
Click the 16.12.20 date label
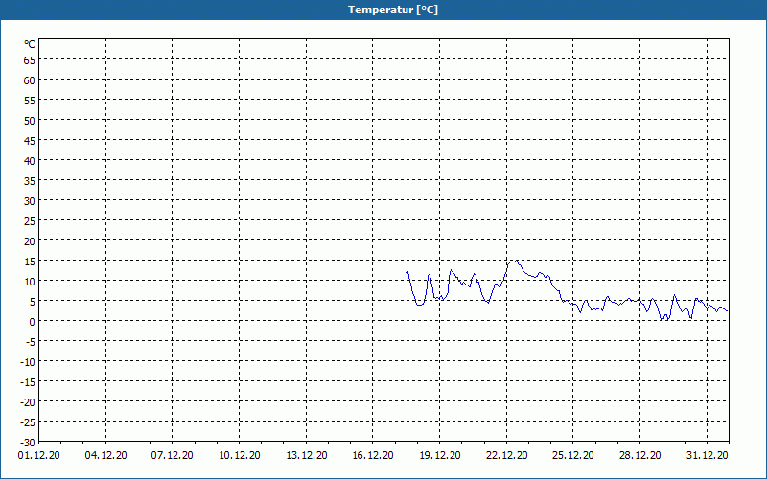point(373,455)
